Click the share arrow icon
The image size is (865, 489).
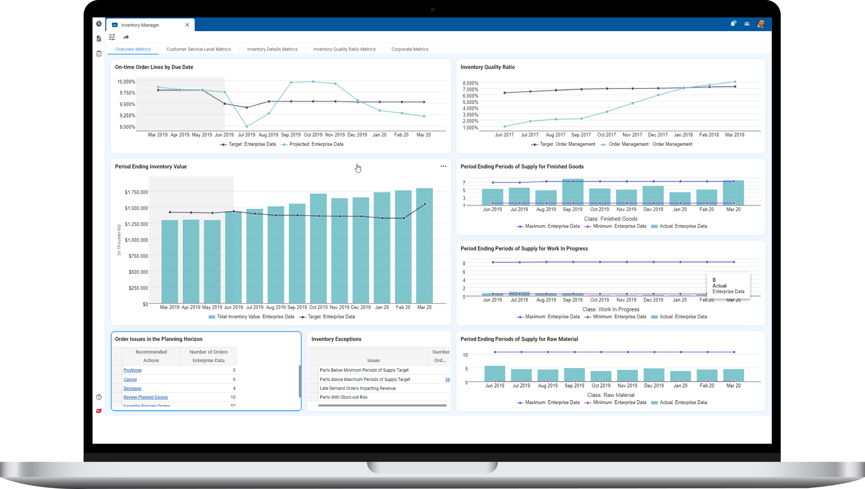click(126, 37)
